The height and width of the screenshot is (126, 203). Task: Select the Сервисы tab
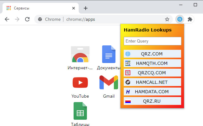[x=40, y=8]
